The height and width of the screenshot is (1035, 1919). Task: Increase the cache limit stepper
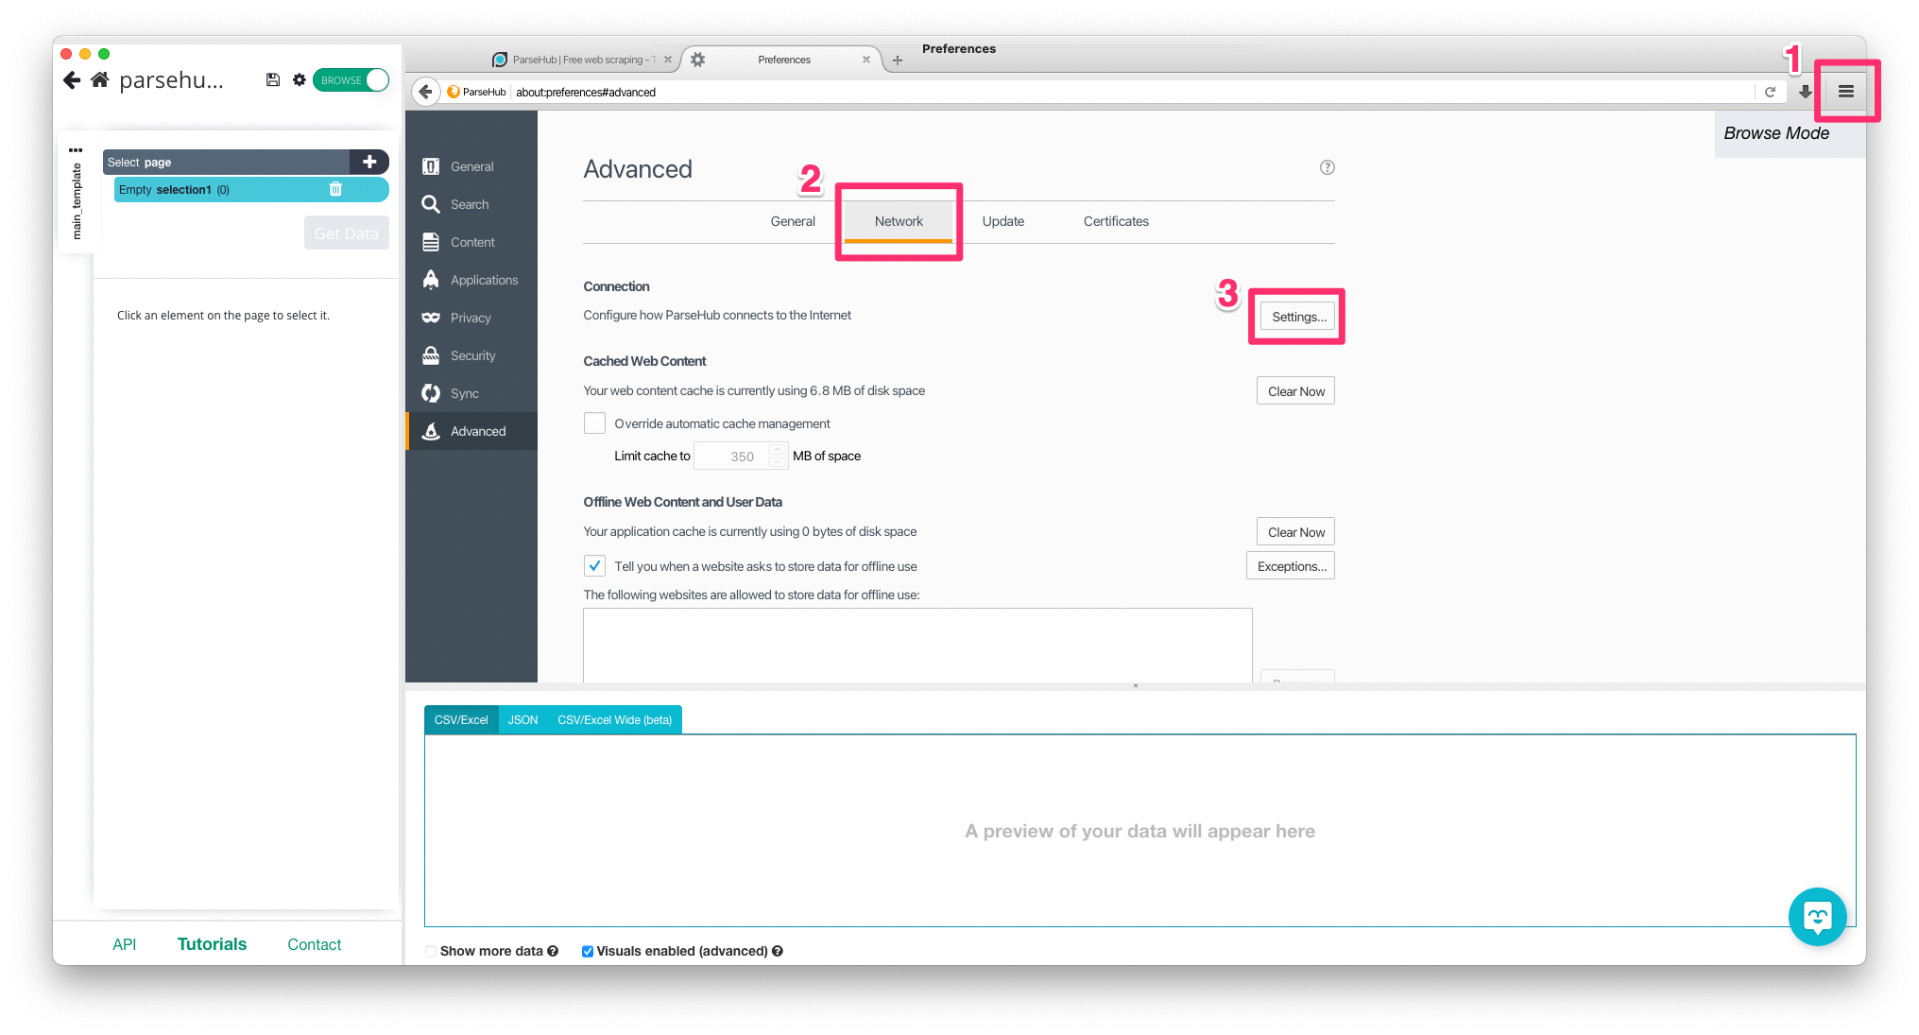(777, 449)
